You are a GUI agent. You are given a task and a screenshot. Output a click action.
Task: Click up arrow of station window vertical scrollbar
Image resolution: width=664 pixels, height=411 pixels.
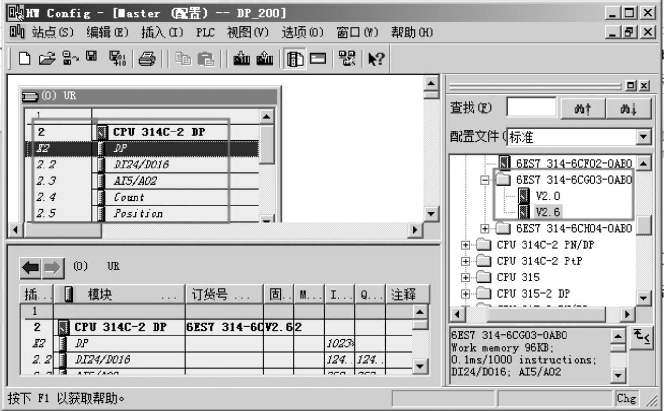tap(431, 83)
